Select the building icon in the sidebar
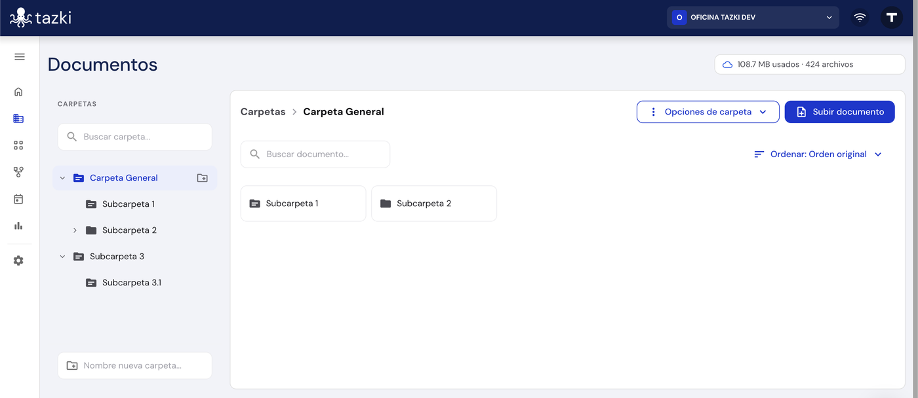The height and width of the screenshot is (398, 918). pyautogui.click(x=18, y=118)
